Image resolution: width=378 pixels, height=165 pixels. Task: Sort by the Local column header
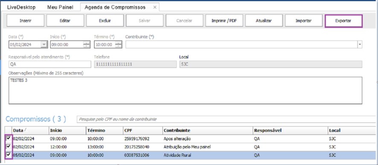point(352,130)
